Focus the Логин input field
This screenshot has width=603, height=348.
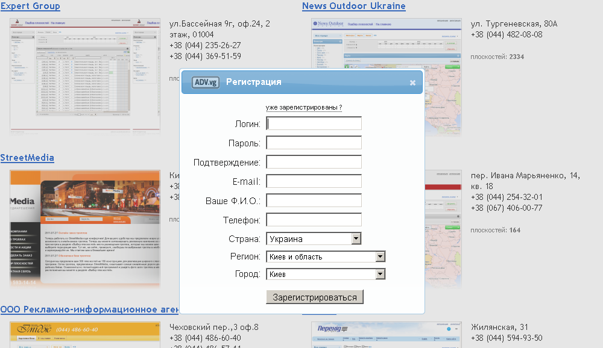[x=314, y=123]
